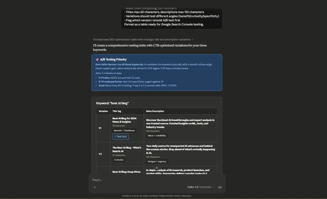Click the checkmark in the Test first badge
This screenshot has height=199, width=327.
115,136
